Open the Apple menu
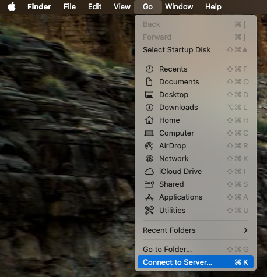 (12, 7)
